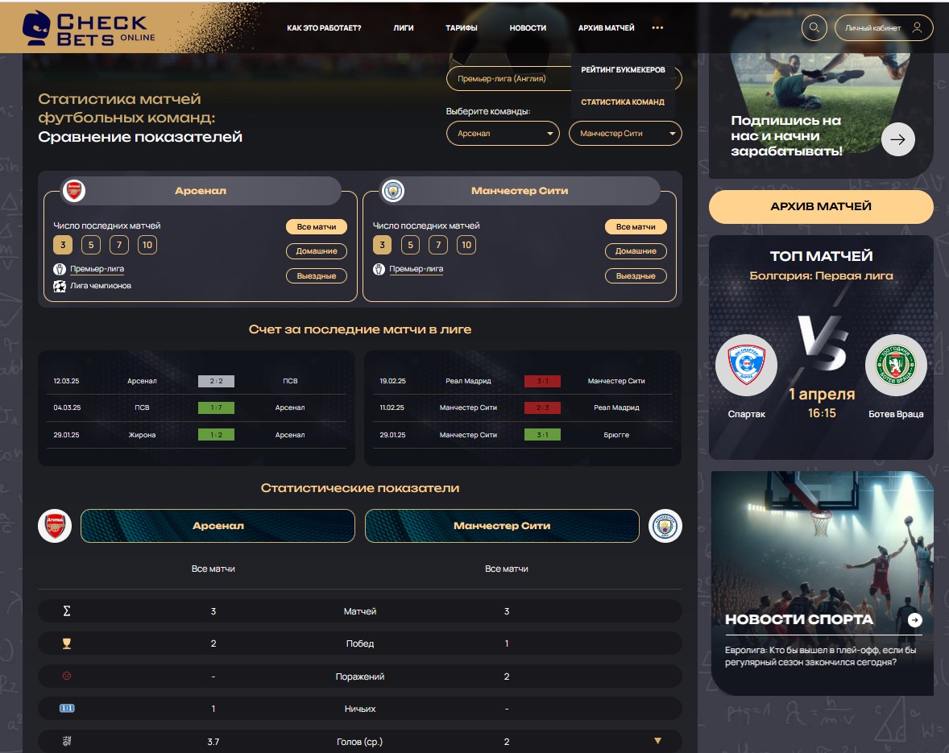
Task: Click the CheckBets Online logo
Action: 87,27
